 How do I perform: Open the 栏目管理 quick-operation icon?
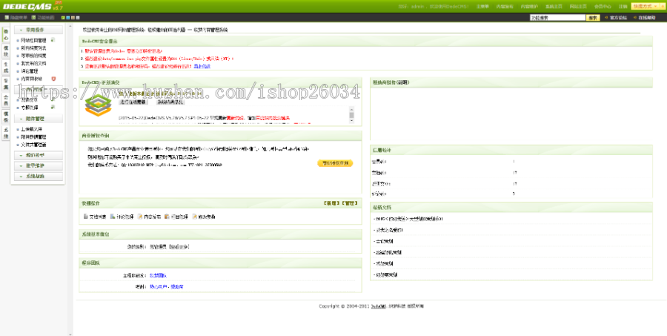tap(167, 217)
